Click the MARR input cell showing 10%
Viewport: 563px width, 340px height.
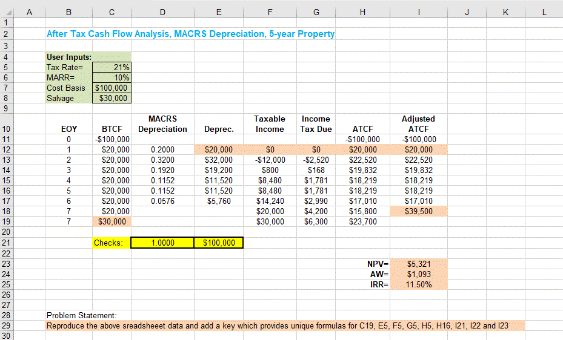tap(111, 77)
